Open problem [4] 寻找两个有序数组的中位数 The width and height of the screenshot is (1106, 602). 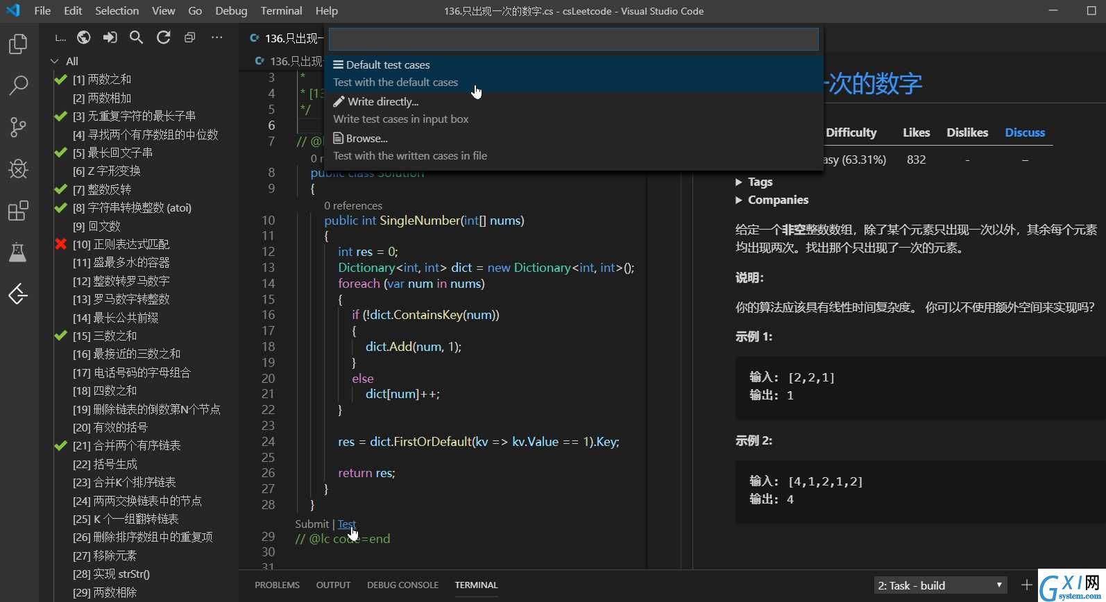[146, 135]
